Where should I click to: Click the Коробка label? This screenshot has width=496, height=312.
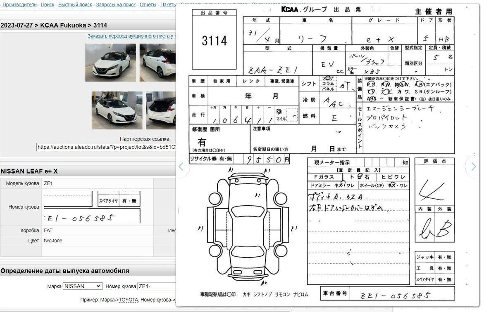30,230
